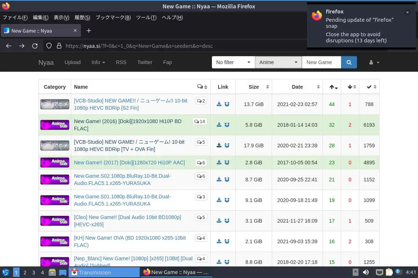Click the volume icon in system tray
This screenshot has height=278, width=418.
(x=366, y=272)
